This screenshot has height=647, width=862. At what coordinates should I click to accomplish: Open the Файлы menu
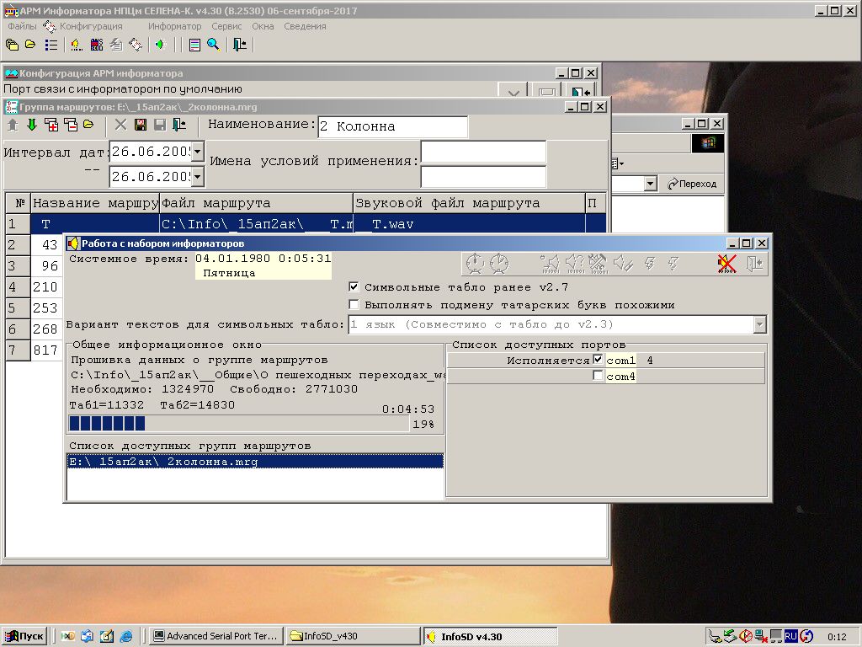(x=22, y=26)
